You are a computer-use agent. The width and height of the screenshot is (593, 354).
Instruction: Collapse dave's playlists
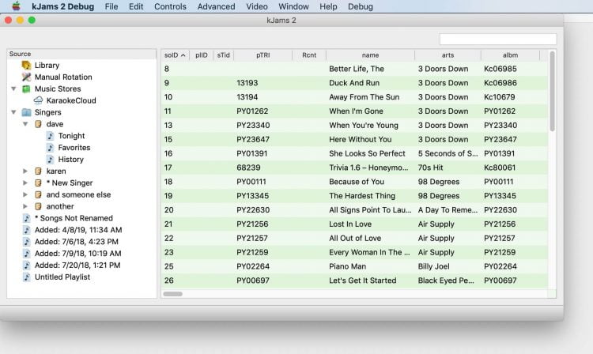[x=25, y=124]
